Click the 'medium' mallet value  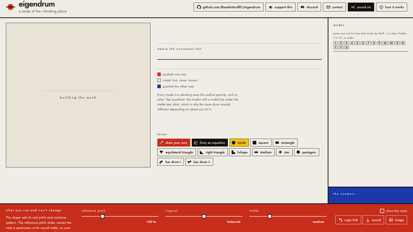coord(319,222)
